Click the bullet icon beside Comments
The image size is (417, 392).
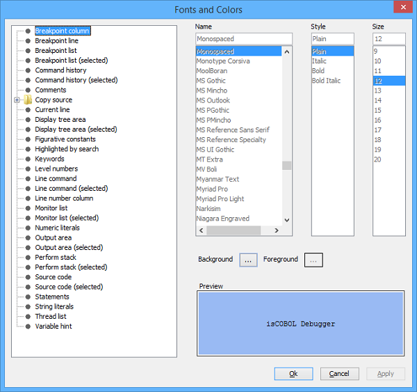click(x=28, y=90)
